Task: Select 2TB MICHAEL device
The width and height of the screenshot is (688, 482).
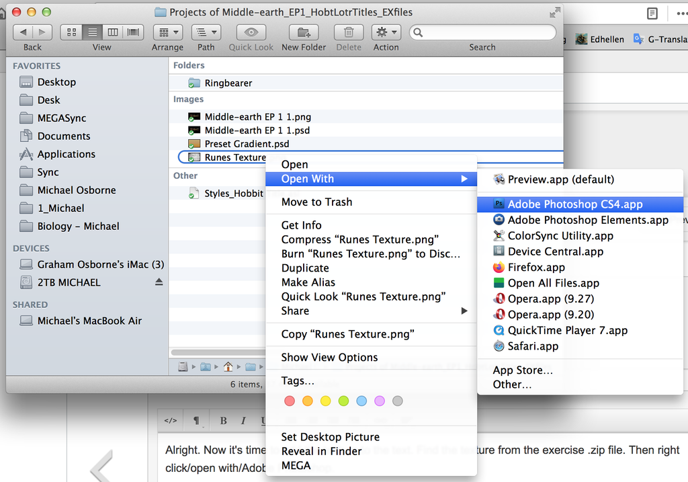Action: (x=69, y=282)
